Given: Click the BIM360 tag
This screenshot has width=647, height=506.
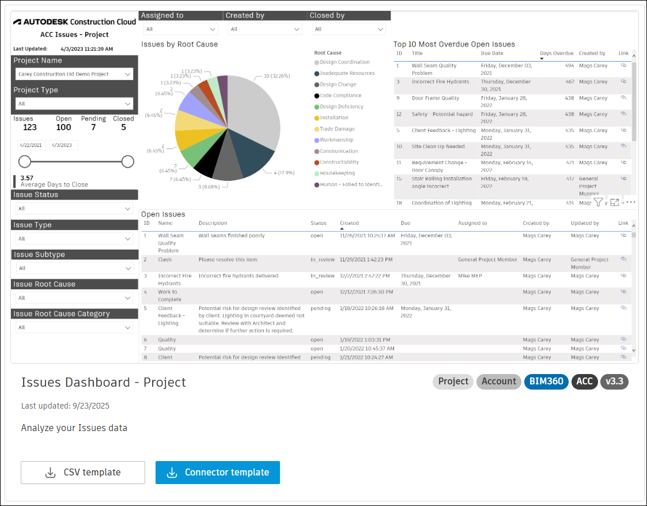Looking at the screenshot, I should click(546, 382).
